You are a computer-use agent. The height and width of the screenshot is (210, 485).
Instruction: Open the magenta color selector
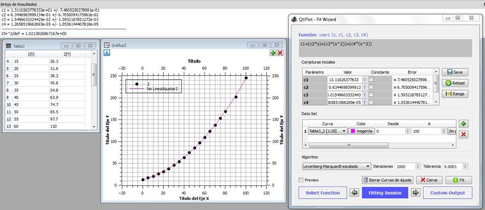pyautogui.click(x=361, y=131)
